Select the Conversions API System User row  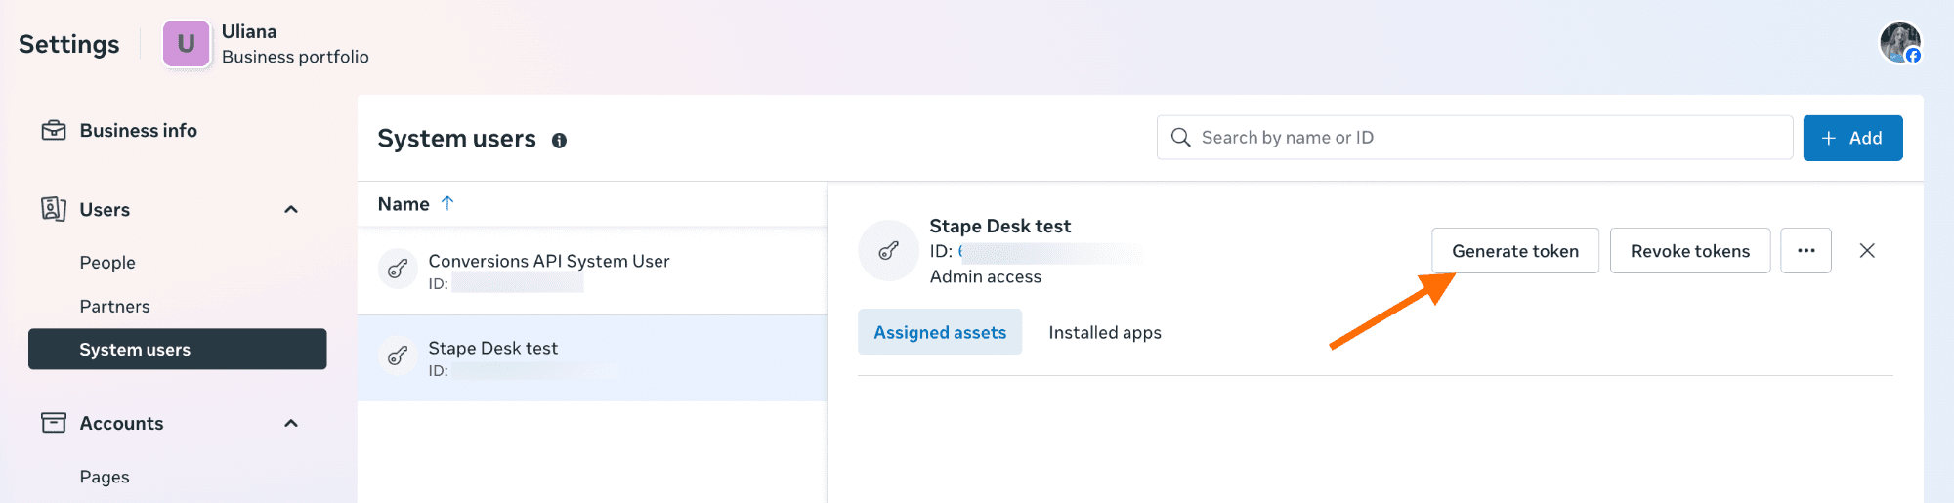[592, 271]
